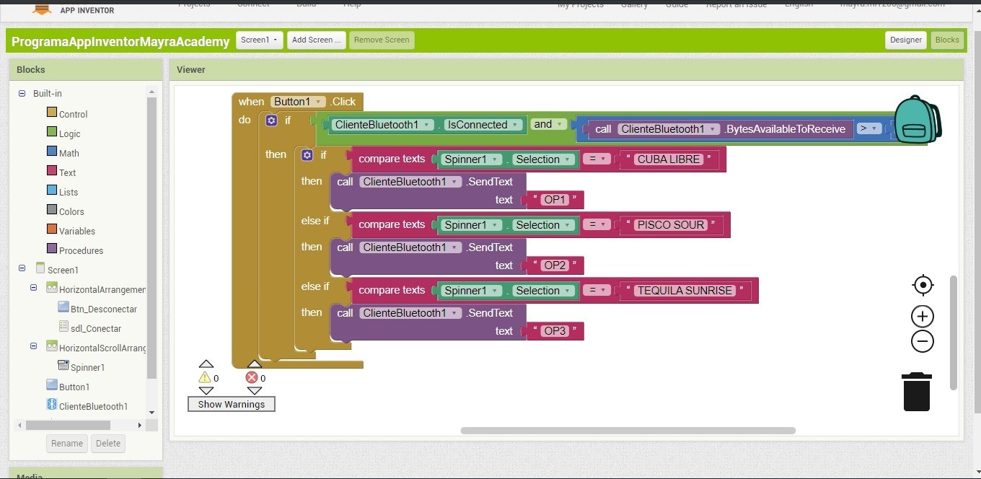981x479 pixels.
Task: Select the Math blocks color icon
Action: [52, 151]
